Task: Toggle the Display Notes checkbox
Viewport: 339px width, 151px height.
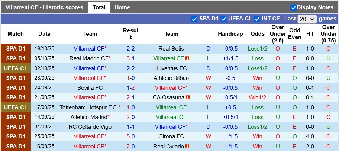Action: point(293,7)
